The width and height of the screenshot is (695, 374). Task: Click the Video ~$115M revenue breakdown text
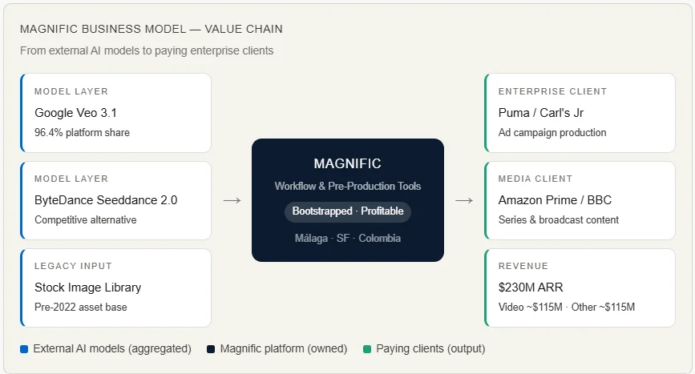[x=526, y=307]
